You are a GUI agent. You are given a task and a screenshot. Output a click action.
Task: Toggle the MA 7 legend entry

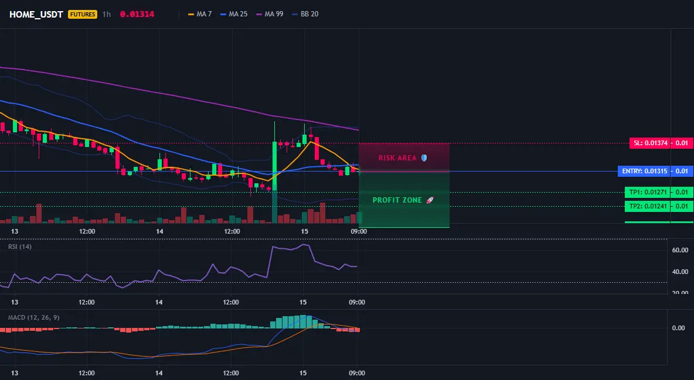[x=200, y=14]
